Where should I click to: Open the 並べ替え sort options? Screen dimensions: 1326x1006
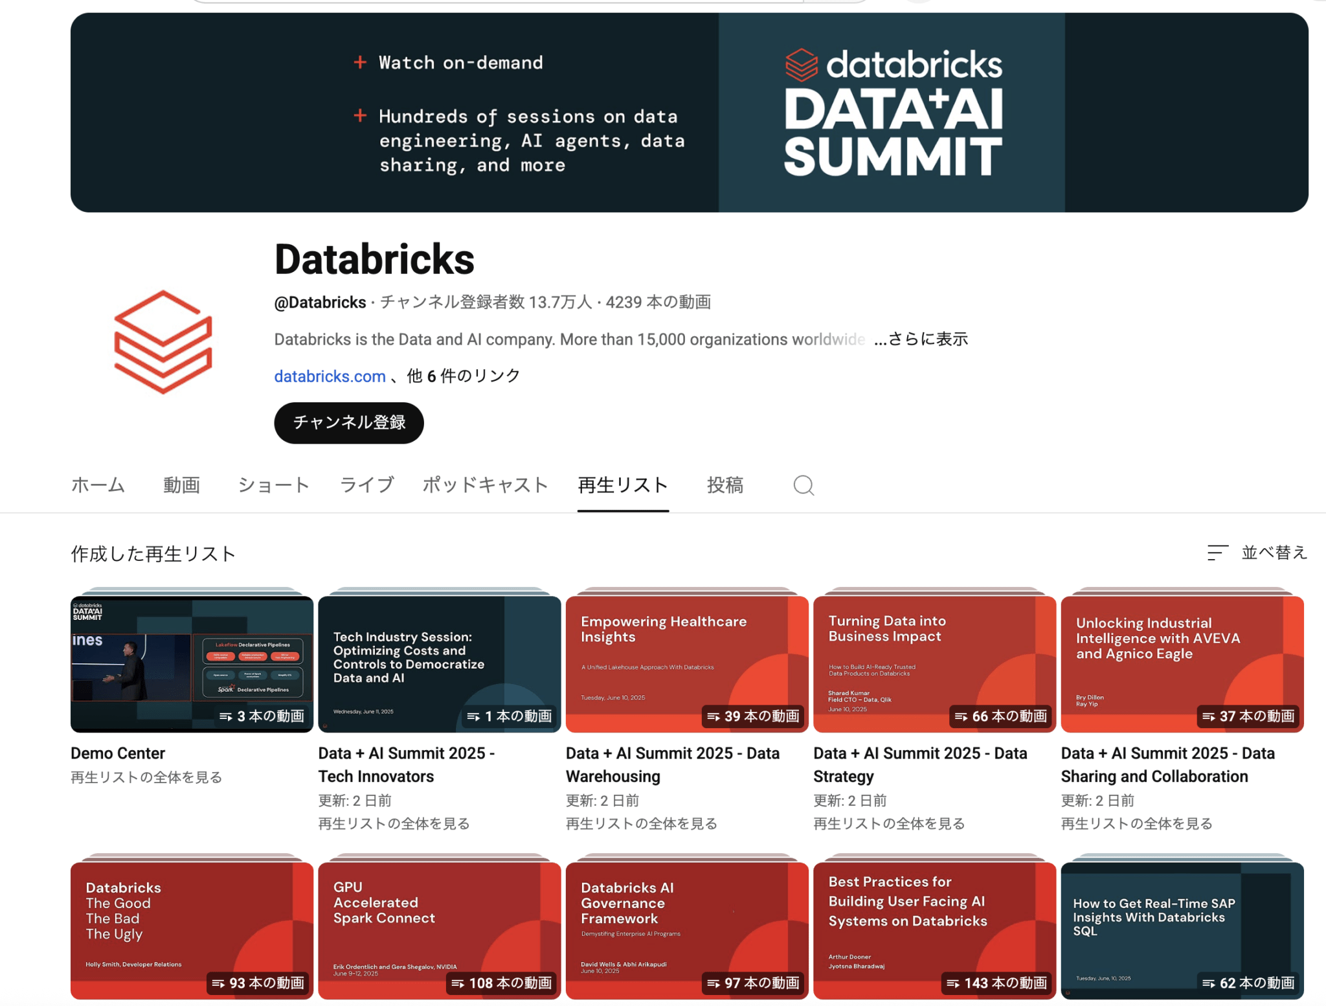[x=1274, y=553]
